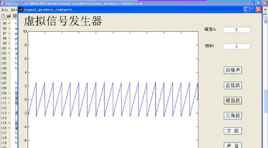Close the MATLAB Editor window
The height and width of the screenshot is (148, 268).
[265, 3]
